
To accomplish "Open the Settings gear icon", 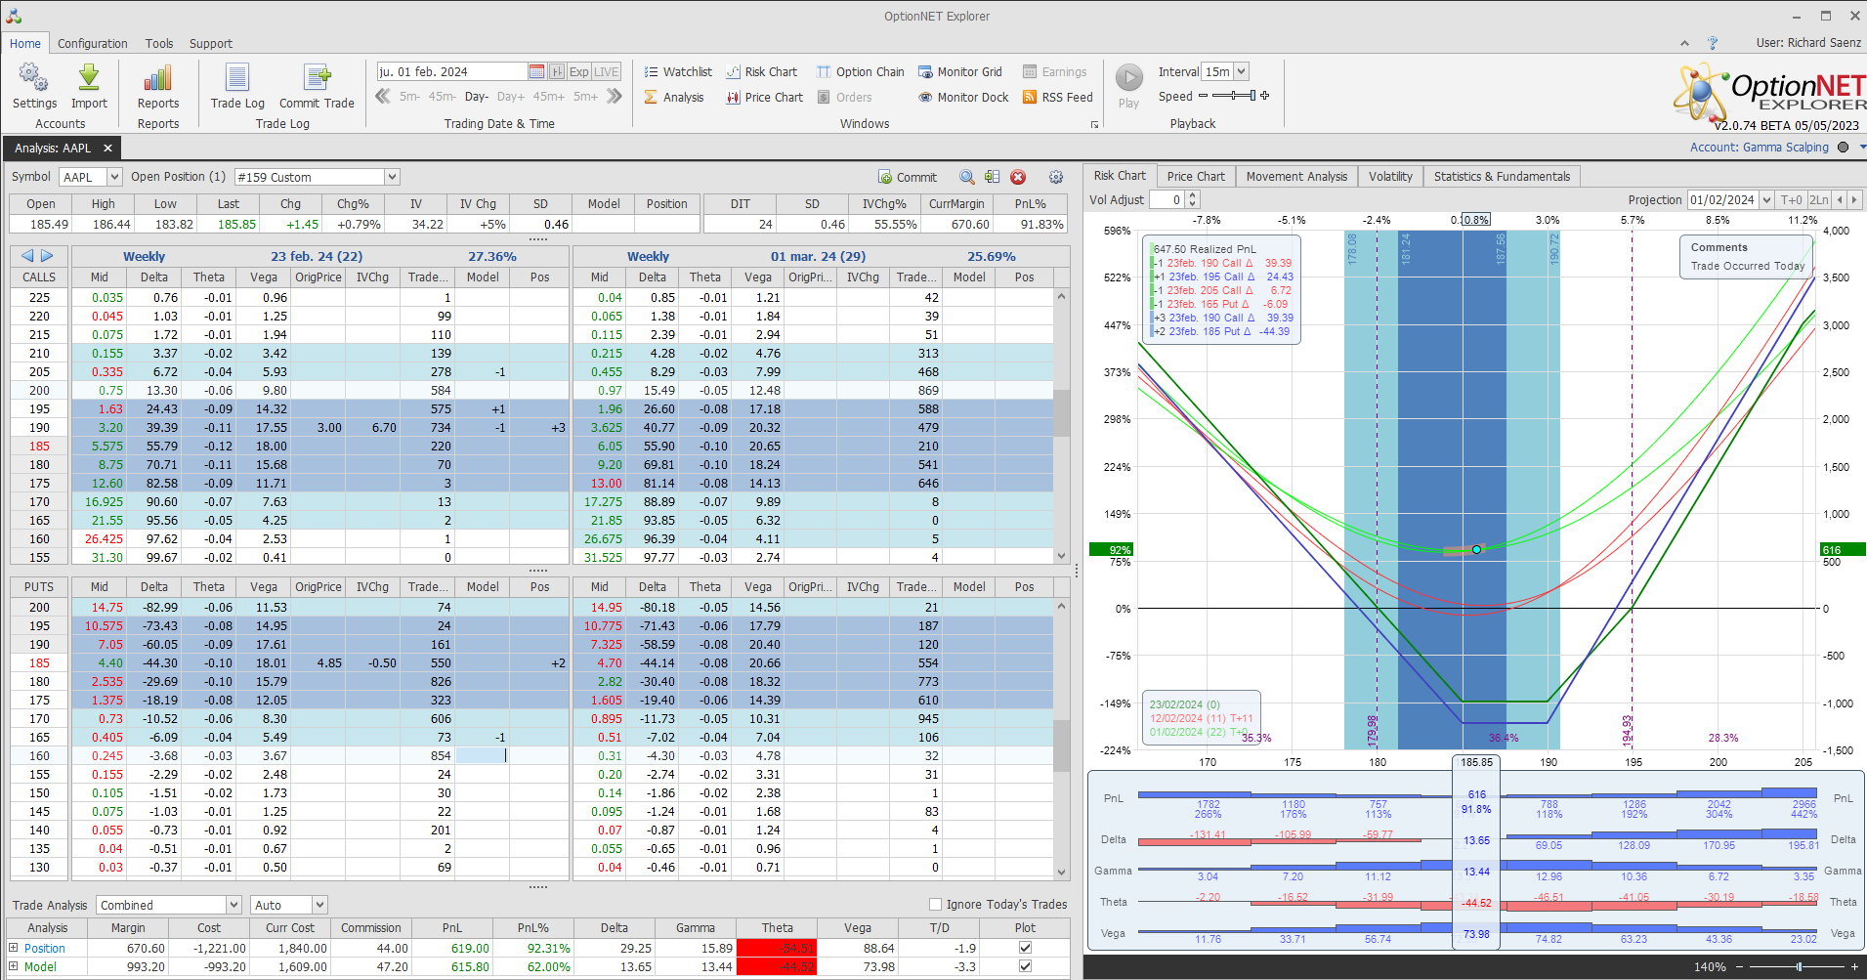I will (34, 78).
